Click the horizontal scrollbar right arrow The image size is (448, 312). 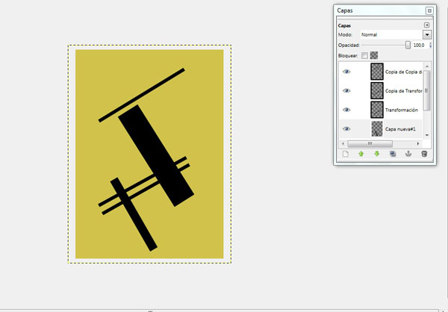tap(418, 144)
